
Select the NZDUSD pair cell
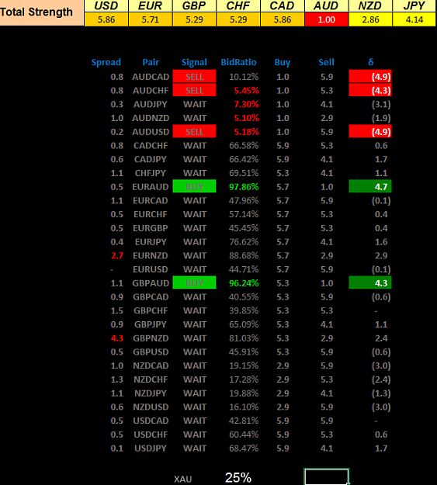coord(151,407)
